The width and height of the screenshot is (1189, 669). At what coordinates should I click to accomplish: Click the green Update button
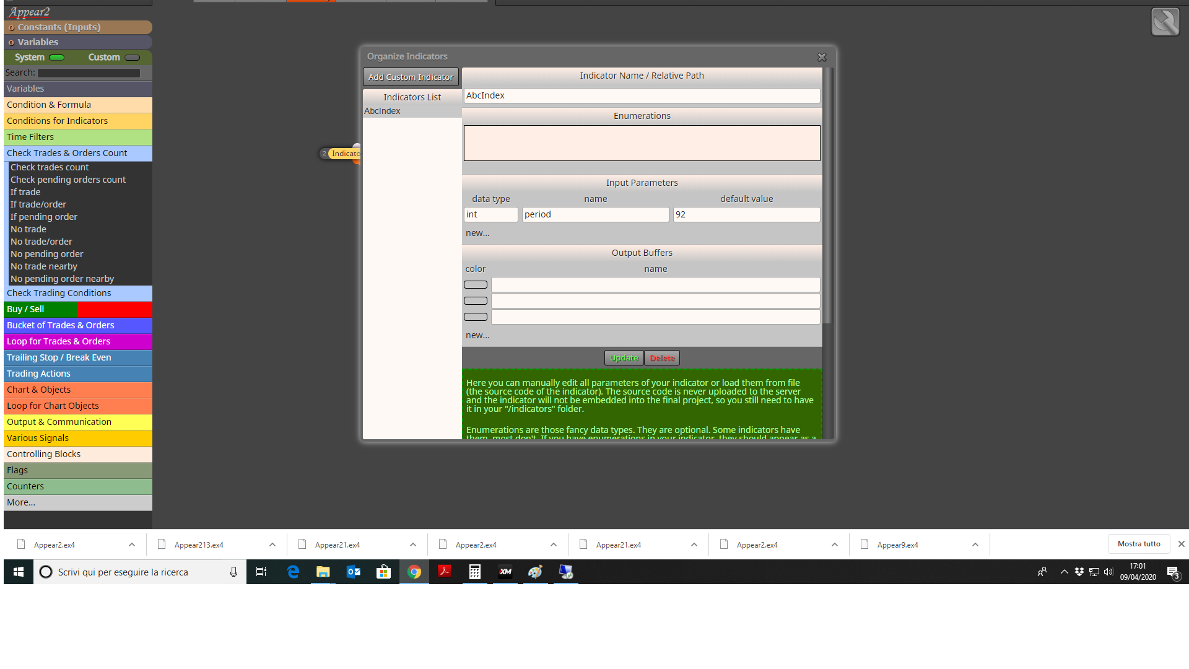(624, 358)
